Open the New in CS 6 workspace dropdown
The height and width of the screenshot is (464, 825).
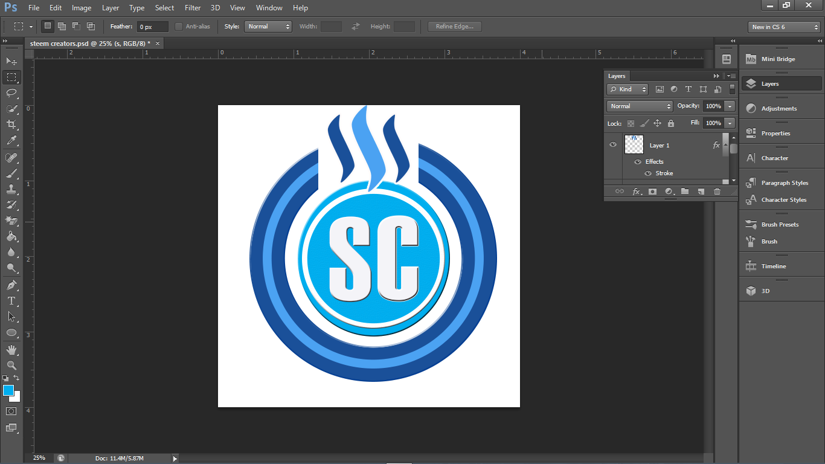coord(784,27)
